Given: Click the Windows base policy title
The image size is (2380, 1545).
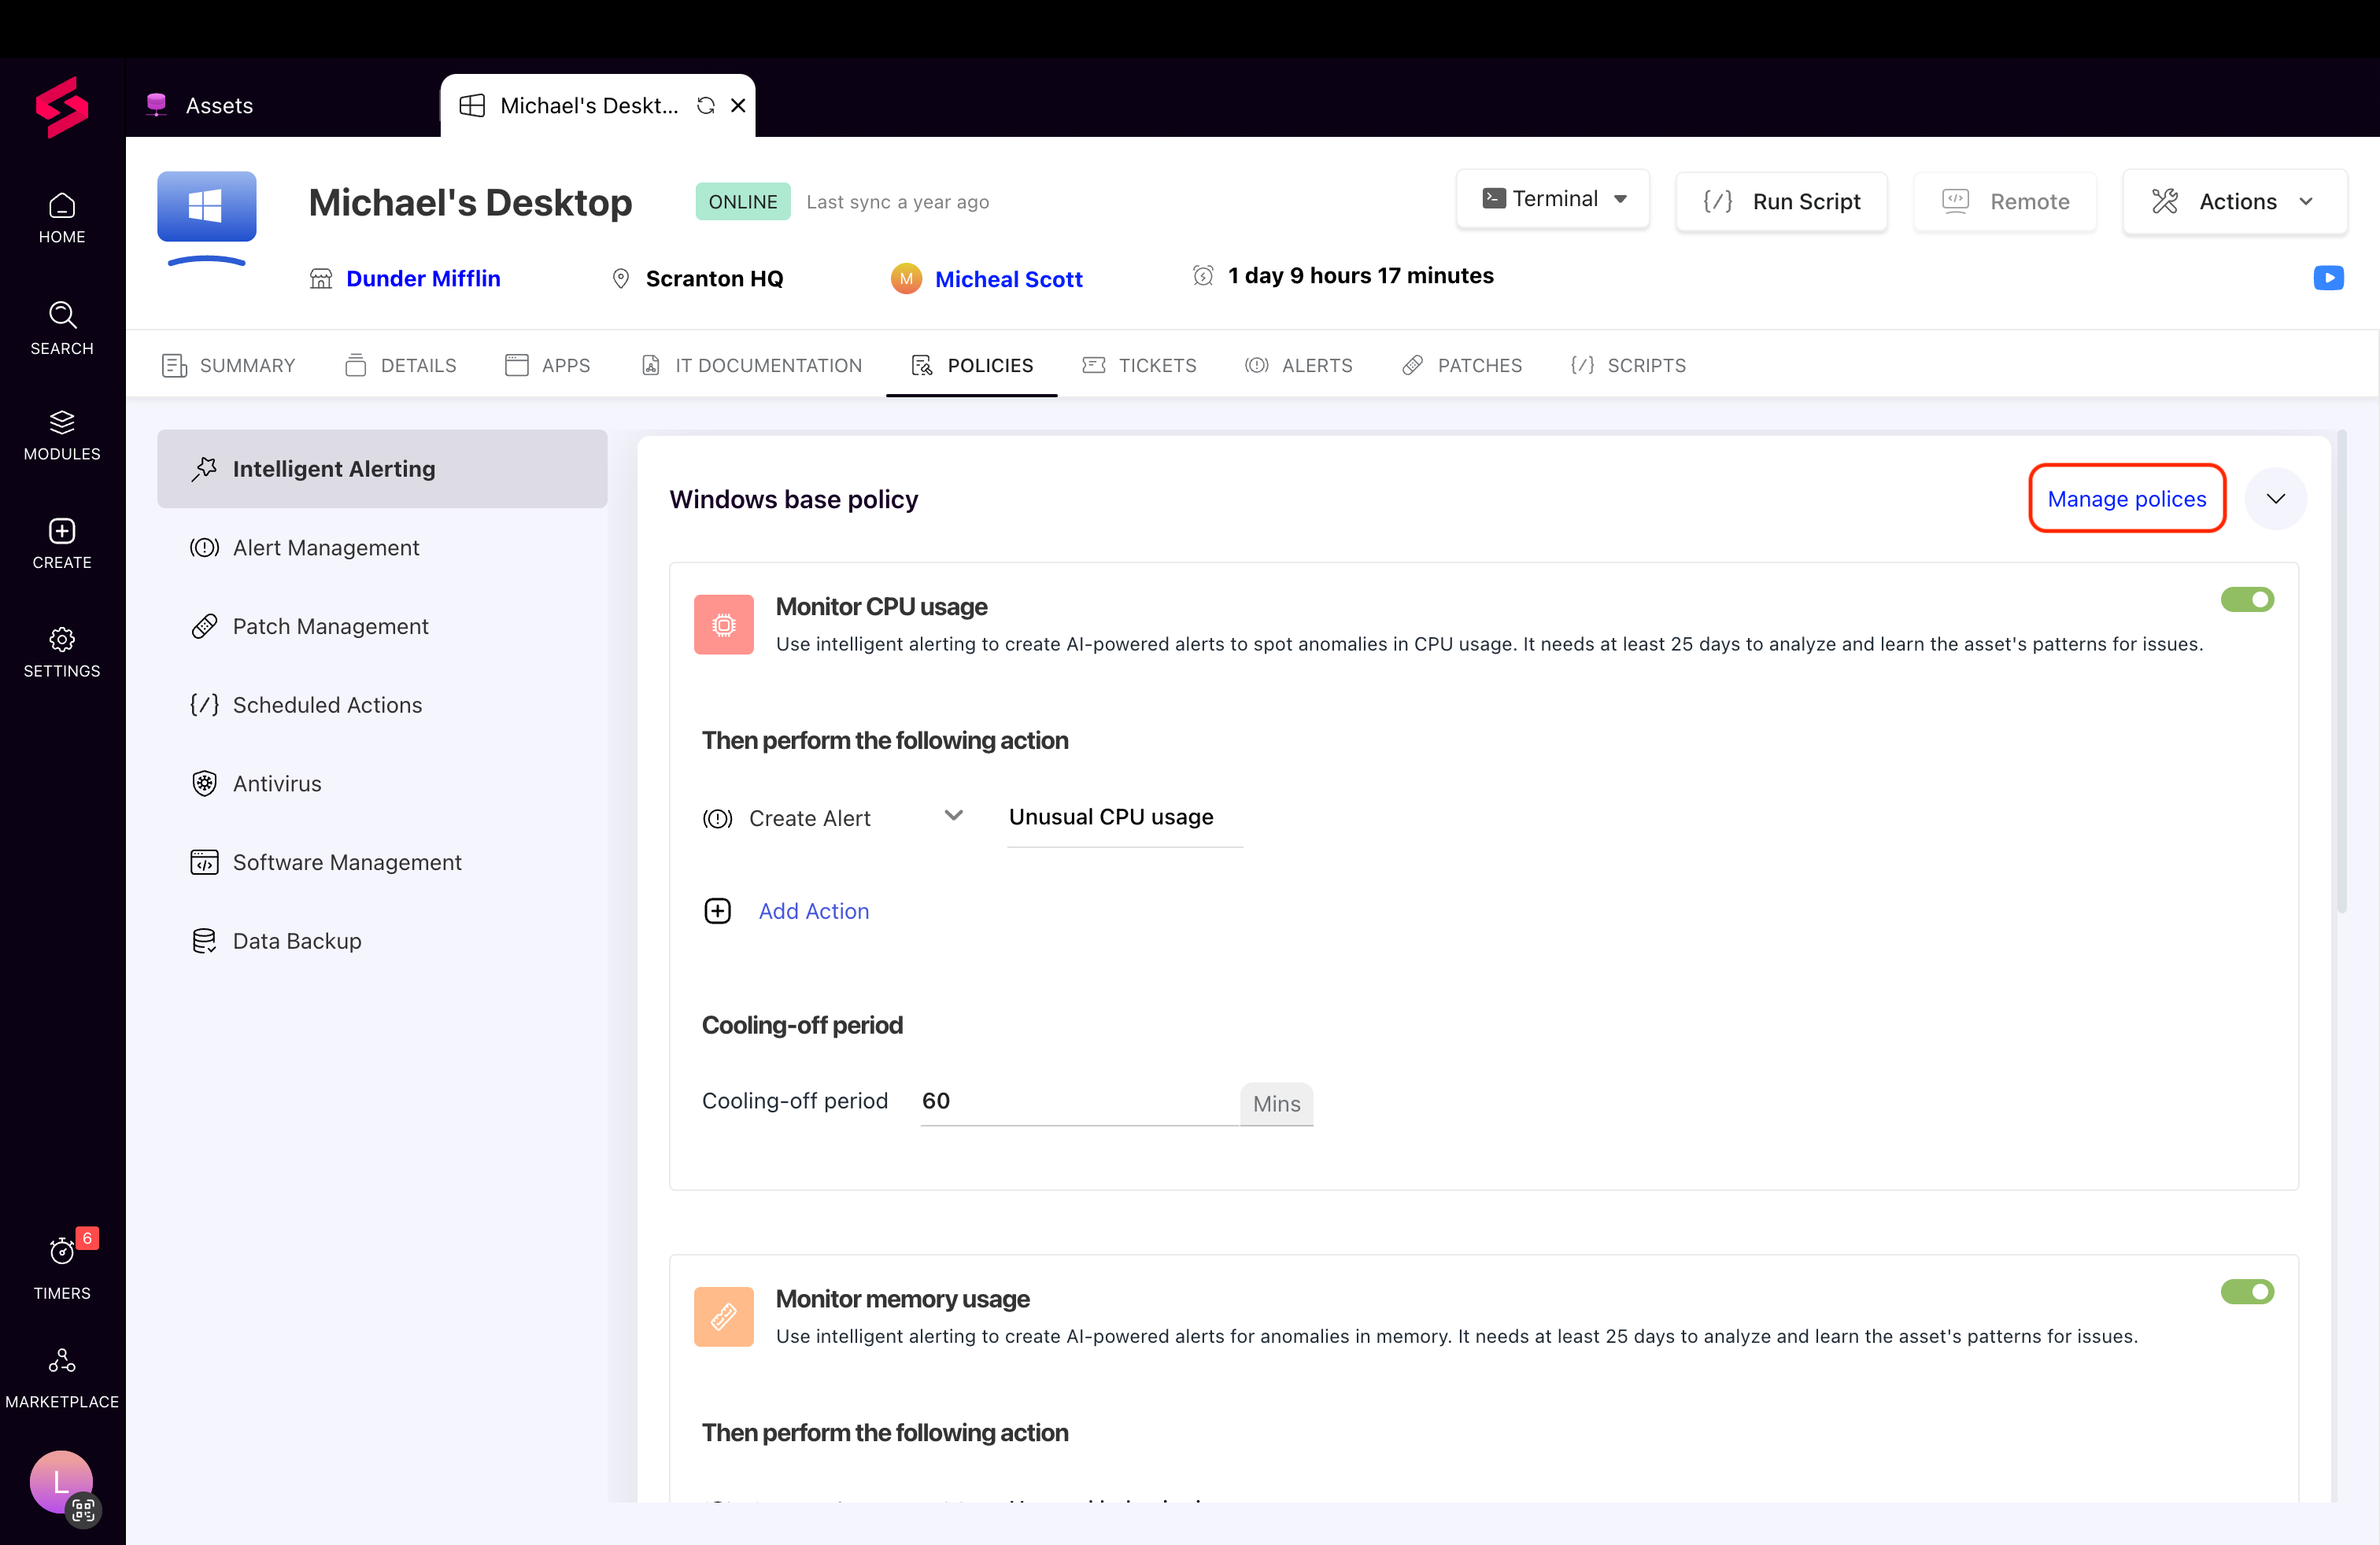Looking at the screenshot, I should [x=794, y=500].
